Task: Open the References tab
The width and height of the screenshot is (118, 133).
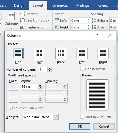Action: point(60,5)
